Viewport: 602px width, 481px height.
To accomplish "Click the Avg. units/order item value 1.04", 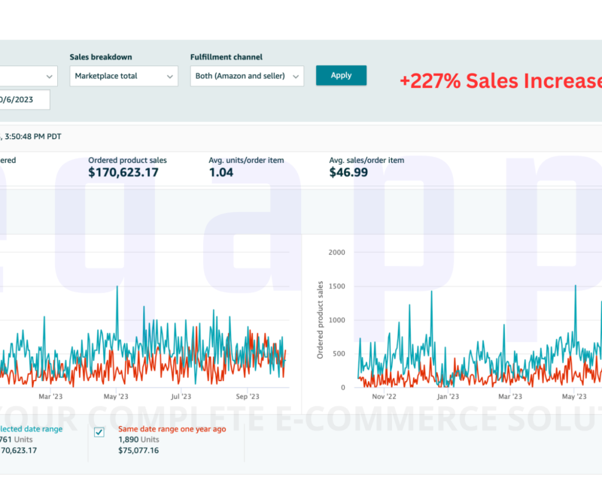I will (x=221, y=172).
